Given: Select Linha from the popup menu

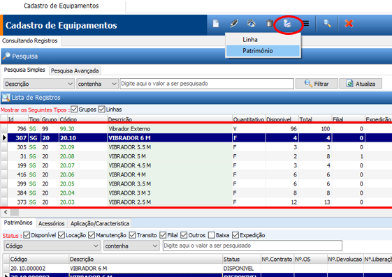Looking at the screenshot, I should (263, 40).
